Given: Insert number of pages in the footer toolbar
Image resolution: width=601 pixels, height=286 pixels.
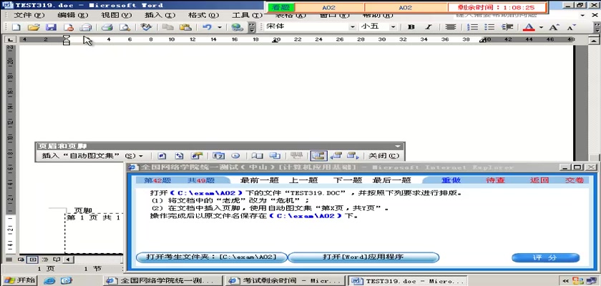Looking at the screenshot, I should [180, 156].
